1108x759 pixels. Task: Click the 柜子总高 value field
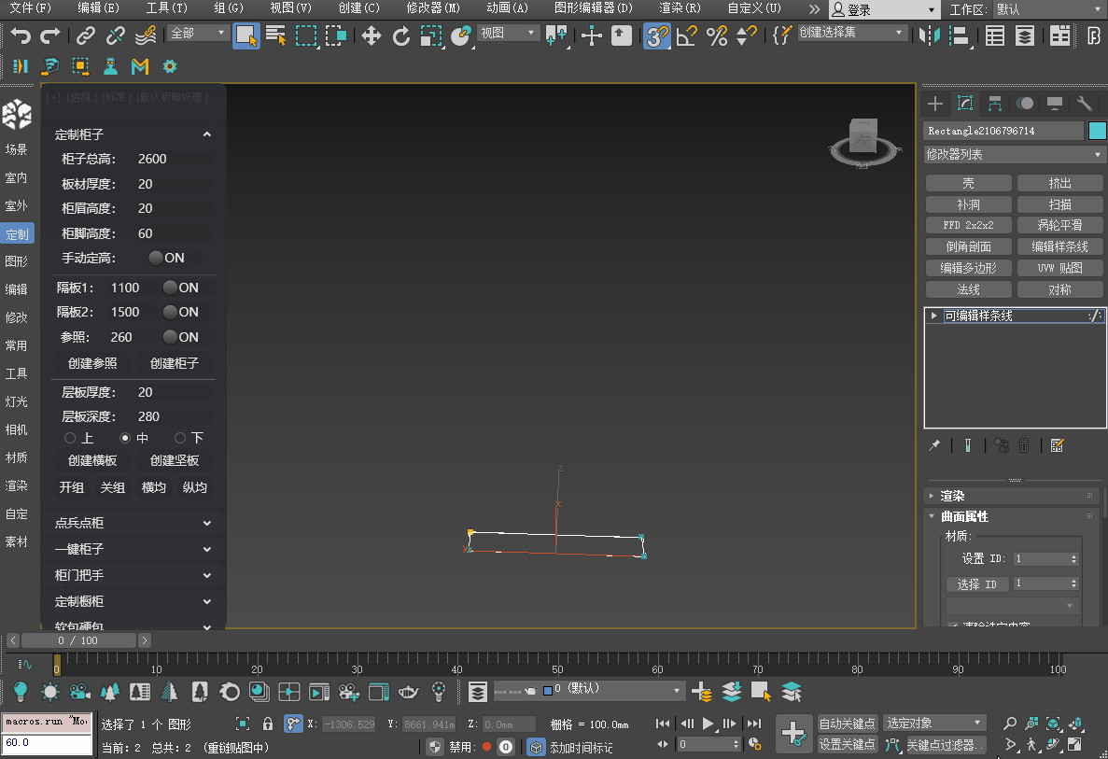coord(174,159)
